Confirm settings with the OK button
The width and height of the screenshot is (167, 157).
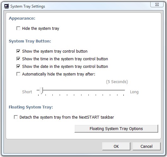click(x=116, y=146)
